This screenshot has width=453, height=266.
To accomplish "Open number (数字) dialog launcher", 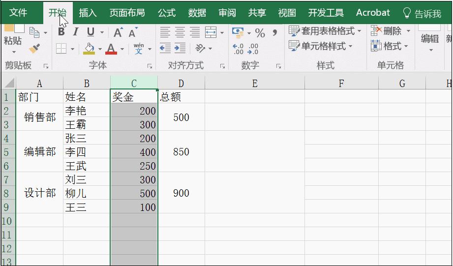I will click(x=278, y=66).
